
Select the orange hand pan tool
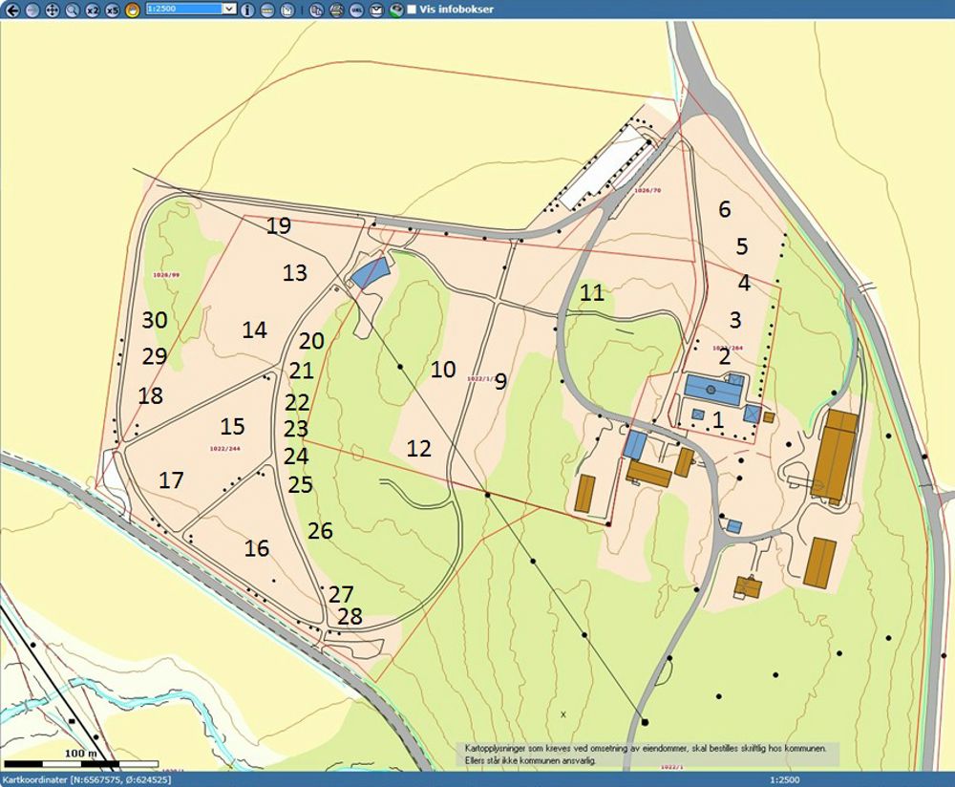point(133,10)
